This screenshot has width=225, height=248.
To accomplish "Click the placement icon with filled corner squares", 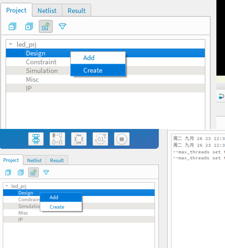I will tap(57, 139).
